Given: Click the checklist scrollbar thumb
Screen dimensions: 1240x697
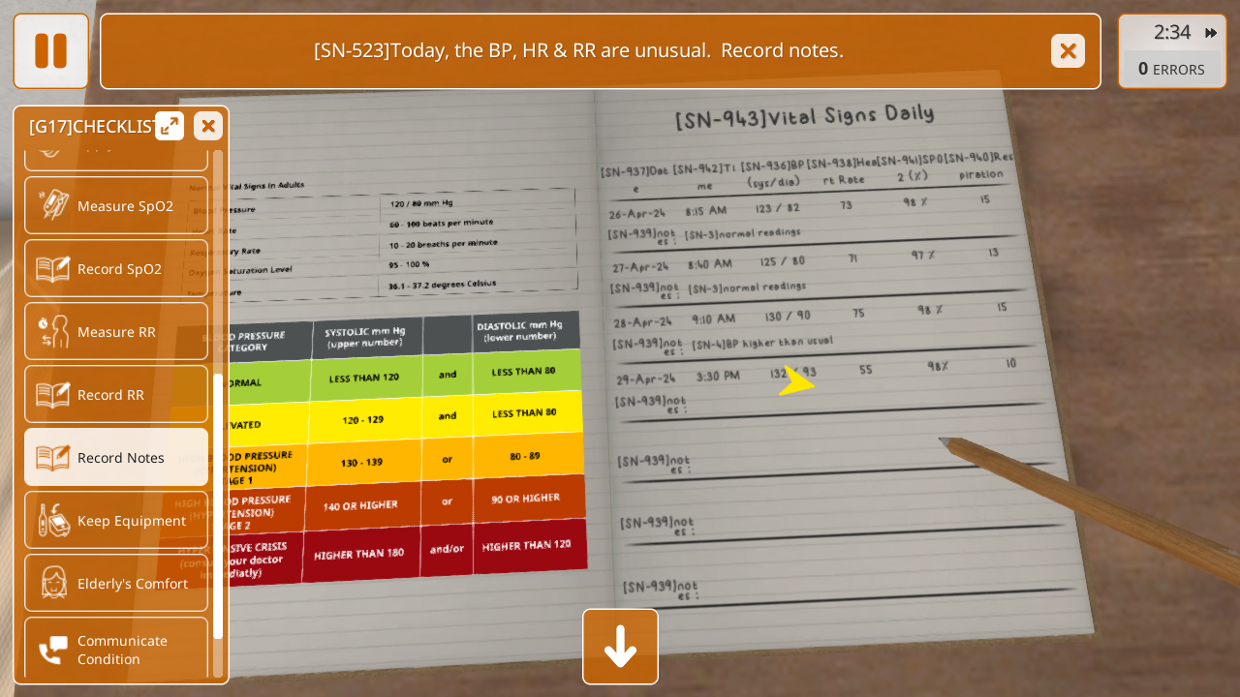Looking at the screenshot, I should coord(218,505).
